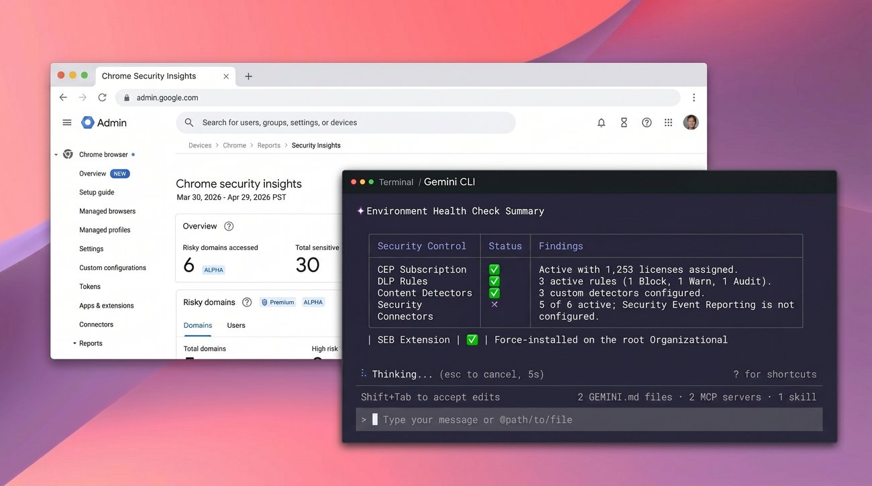Click the Gemini CLI title in the terminal
Screen dimensions: 872x486
coord(449,182)
